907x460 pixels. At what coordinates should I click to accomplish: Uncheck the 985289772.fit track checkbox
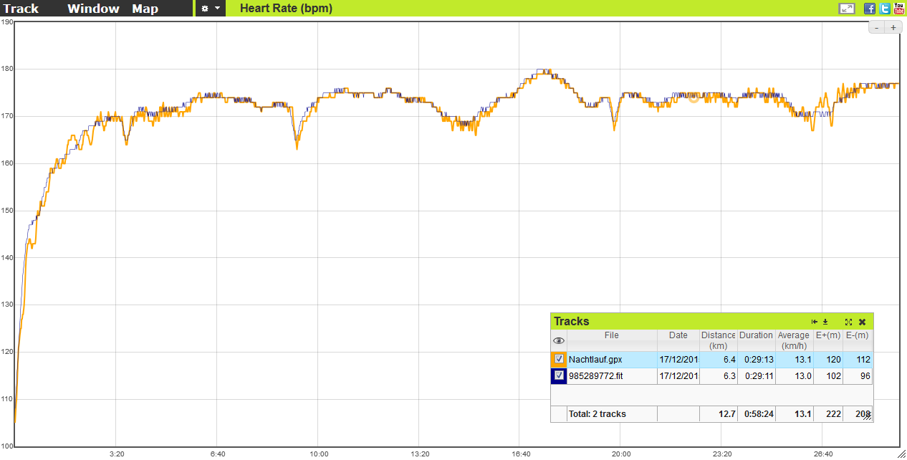(x=559, y=376)
